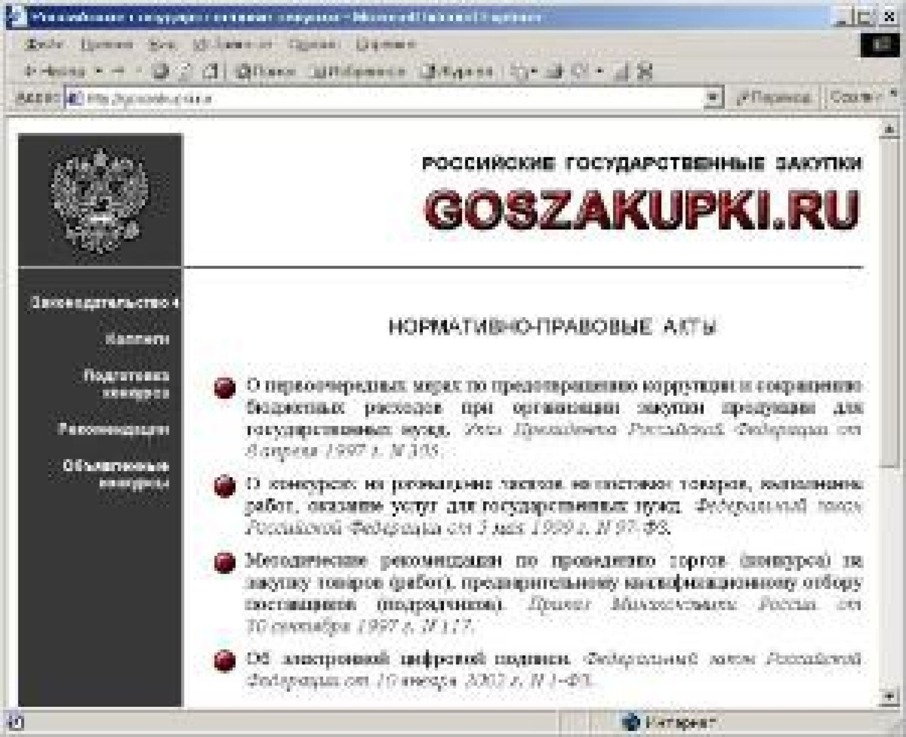The width and height of the screenshot is (906, 737).
Task: Click the page icon in the address bar
Action: [75, 98]
